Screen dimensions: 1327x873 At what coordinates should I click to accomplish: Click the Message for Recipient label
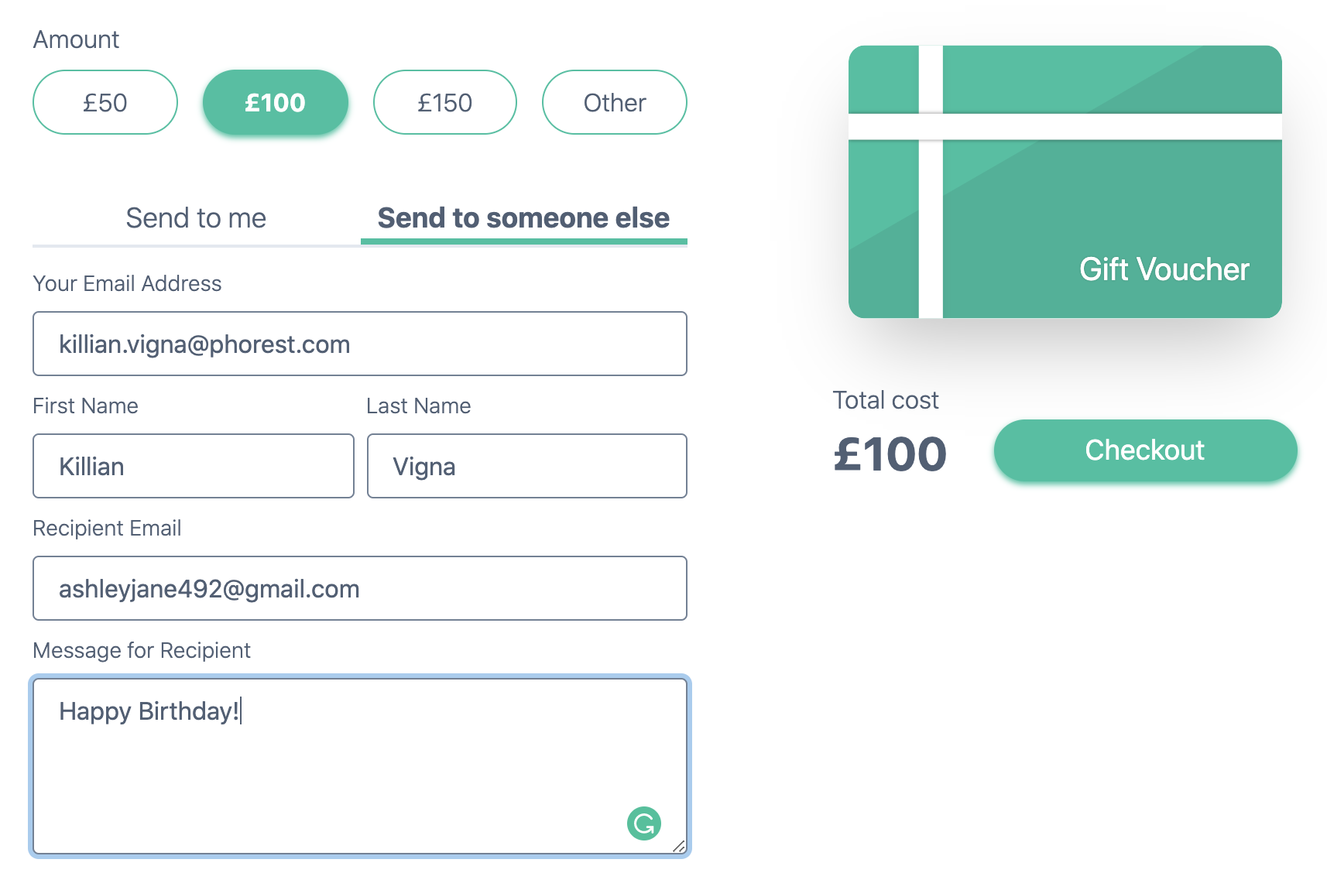point(142,650)
